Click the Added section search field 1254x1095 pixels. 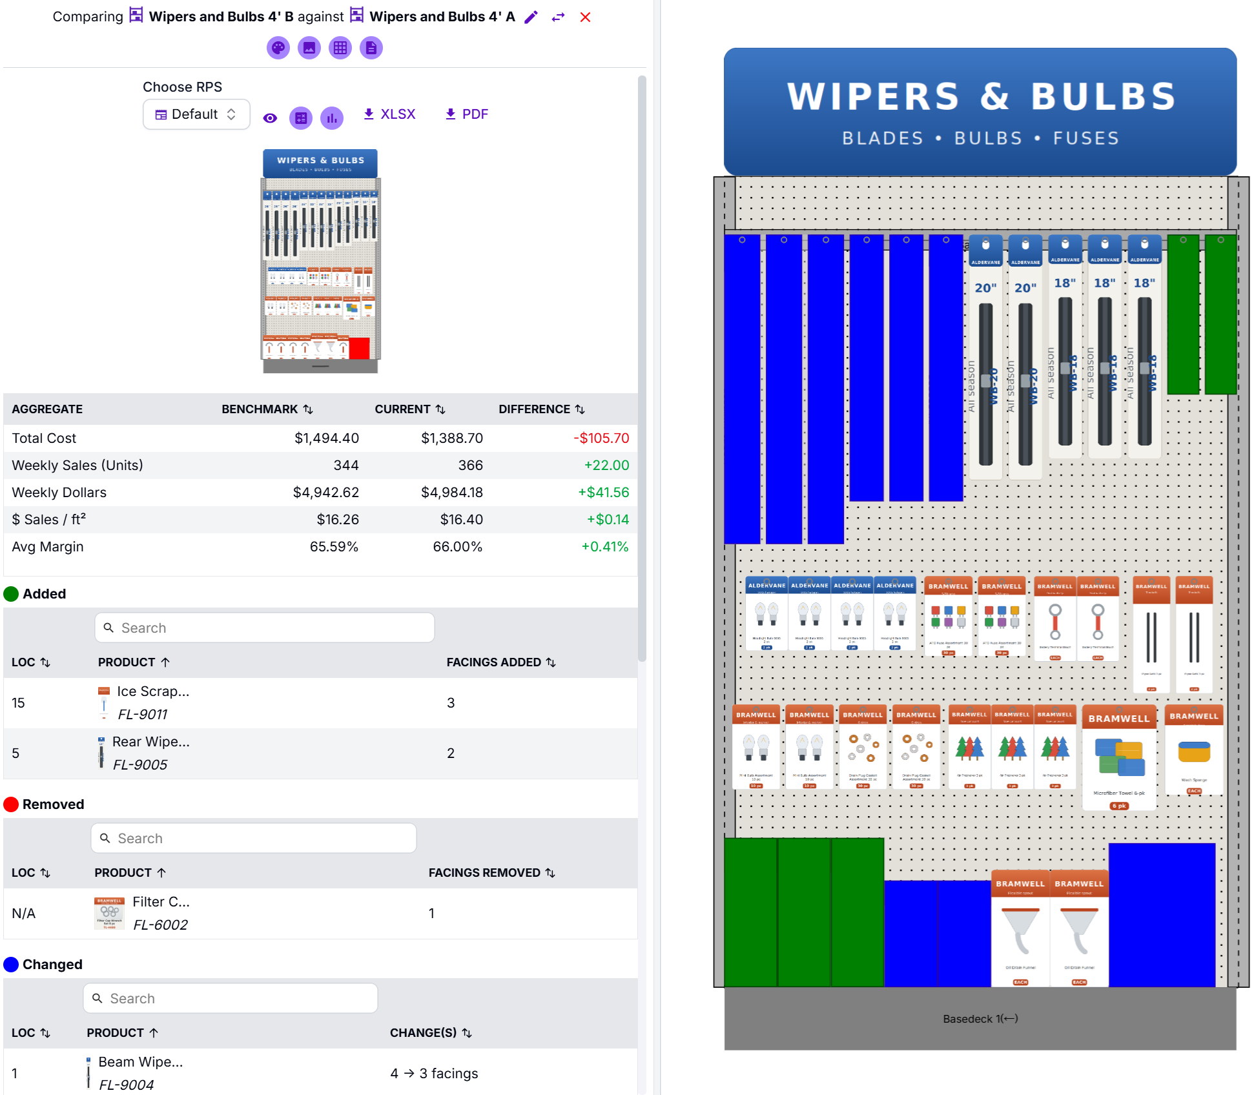click(265, 628)
